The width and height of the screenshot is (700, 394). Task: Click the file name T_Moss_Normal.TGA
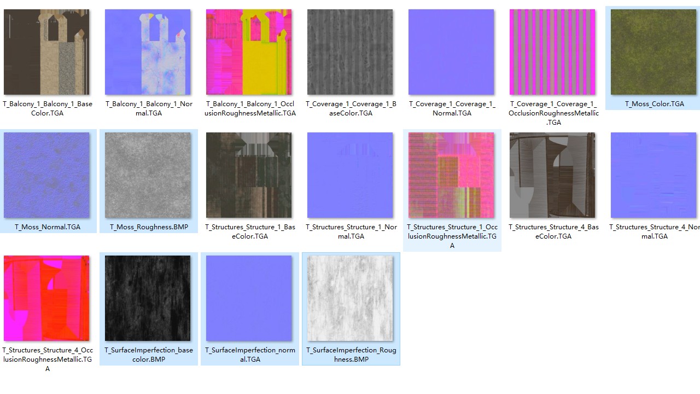coord(48,227)
